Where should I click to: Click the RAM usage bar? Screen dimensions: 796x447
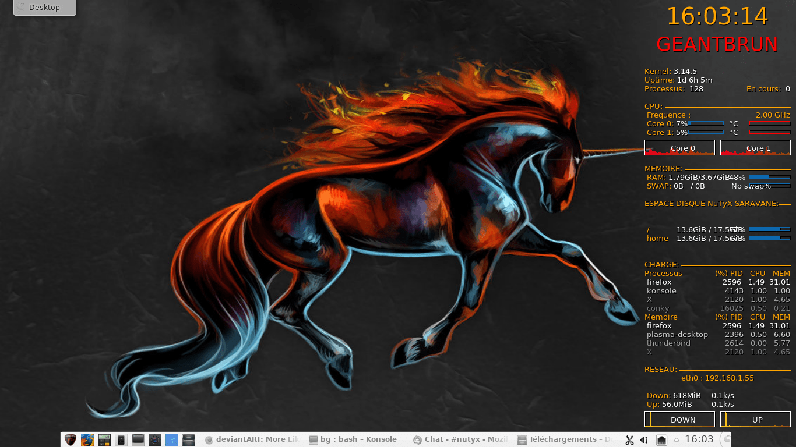tap(769, 176)
